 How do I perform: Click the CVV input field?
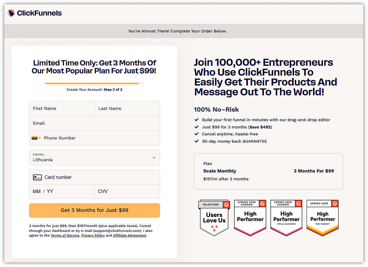coord(127,191)
